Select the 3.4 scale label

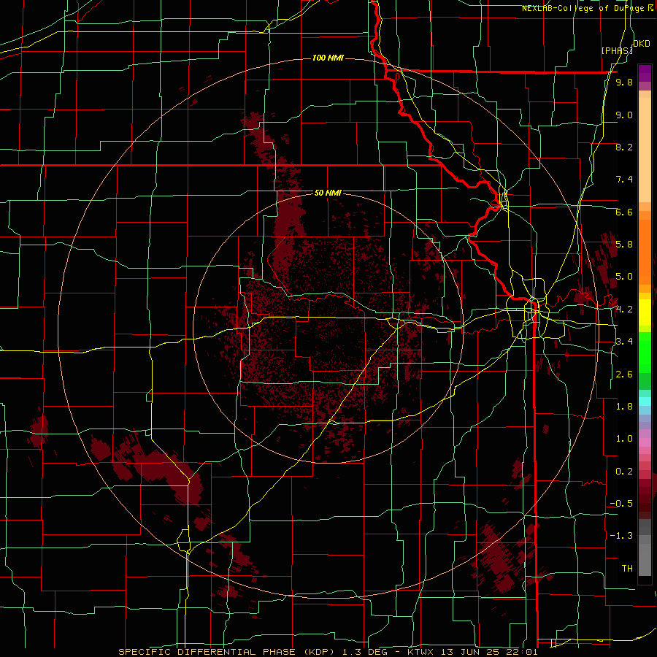pyautogui.click(x=624, y=342)
